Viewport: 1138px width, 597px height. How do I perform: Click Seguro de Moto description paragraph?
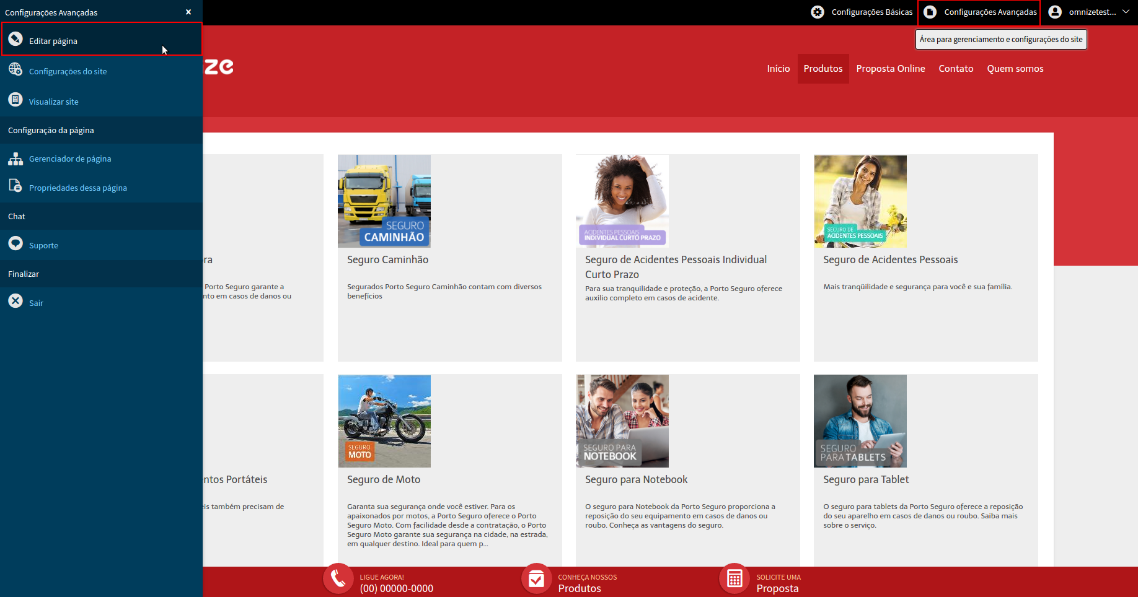point(448,525)
